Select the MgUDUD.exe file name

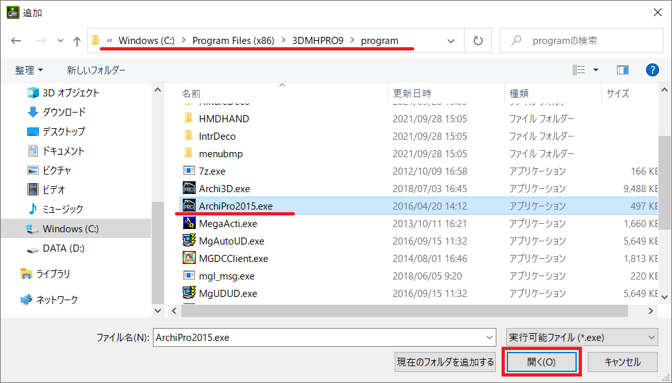pos(228,294)
